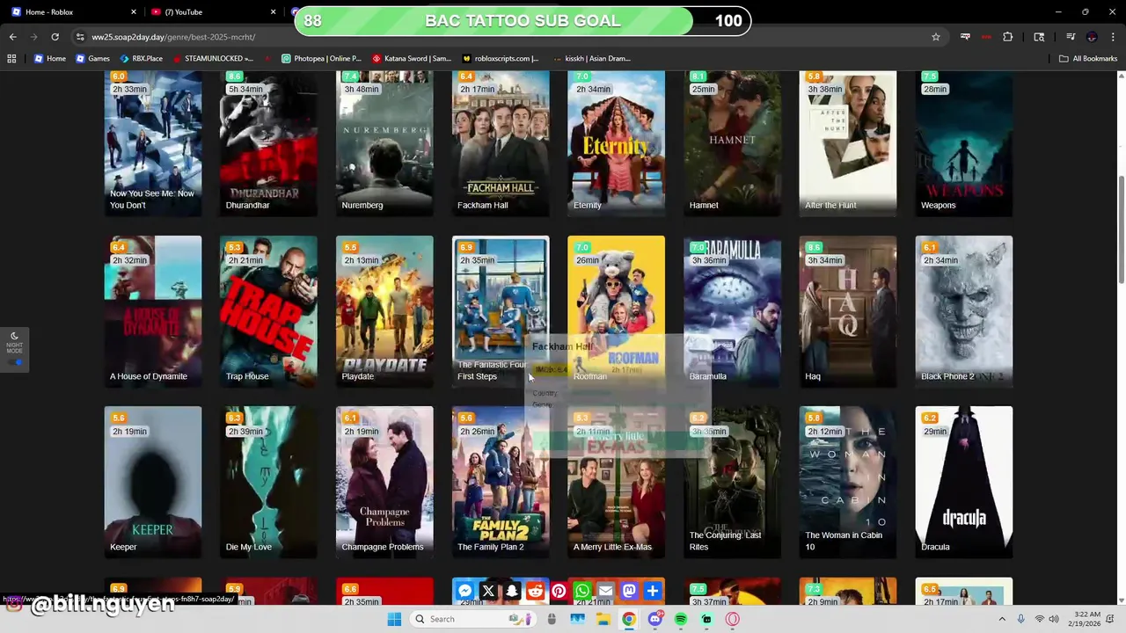Open Opera browser from the taskbar
1126x633 pixels.
point(732,619)
